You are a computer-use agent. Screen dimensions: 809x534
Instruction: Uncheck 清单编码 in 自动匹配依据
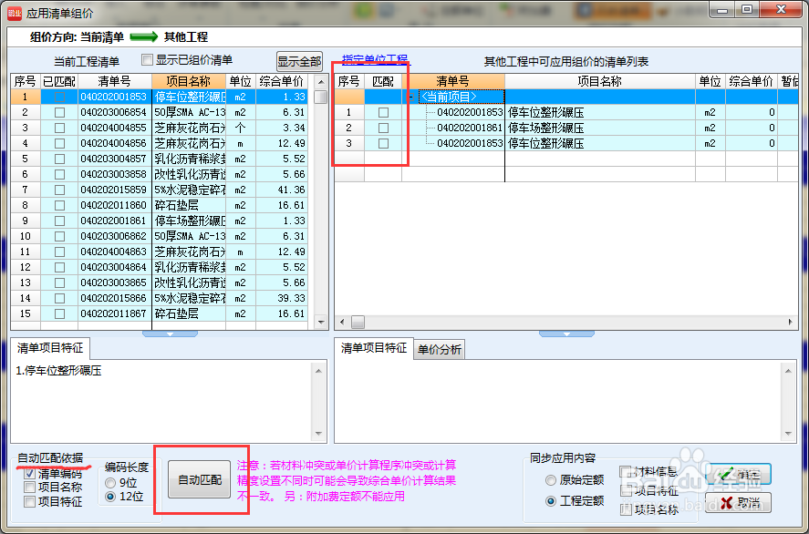tap(29, 473)
